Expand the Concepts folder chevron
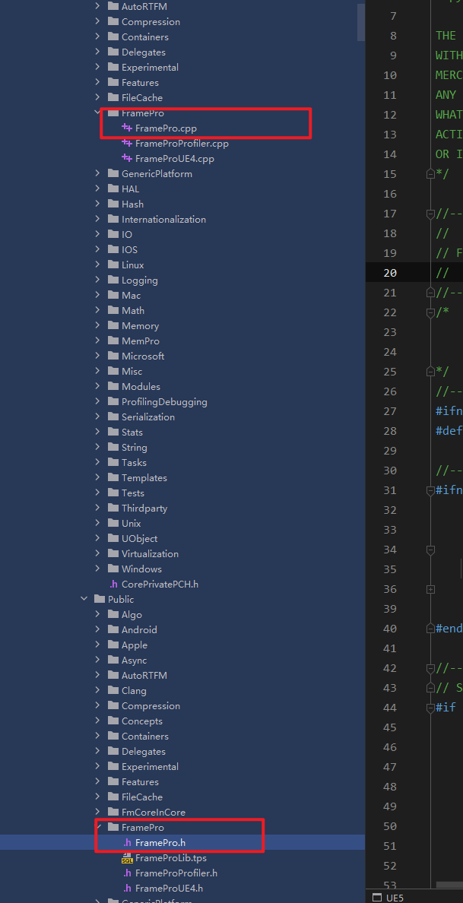The image size is (463, 903). coord(98,721)
